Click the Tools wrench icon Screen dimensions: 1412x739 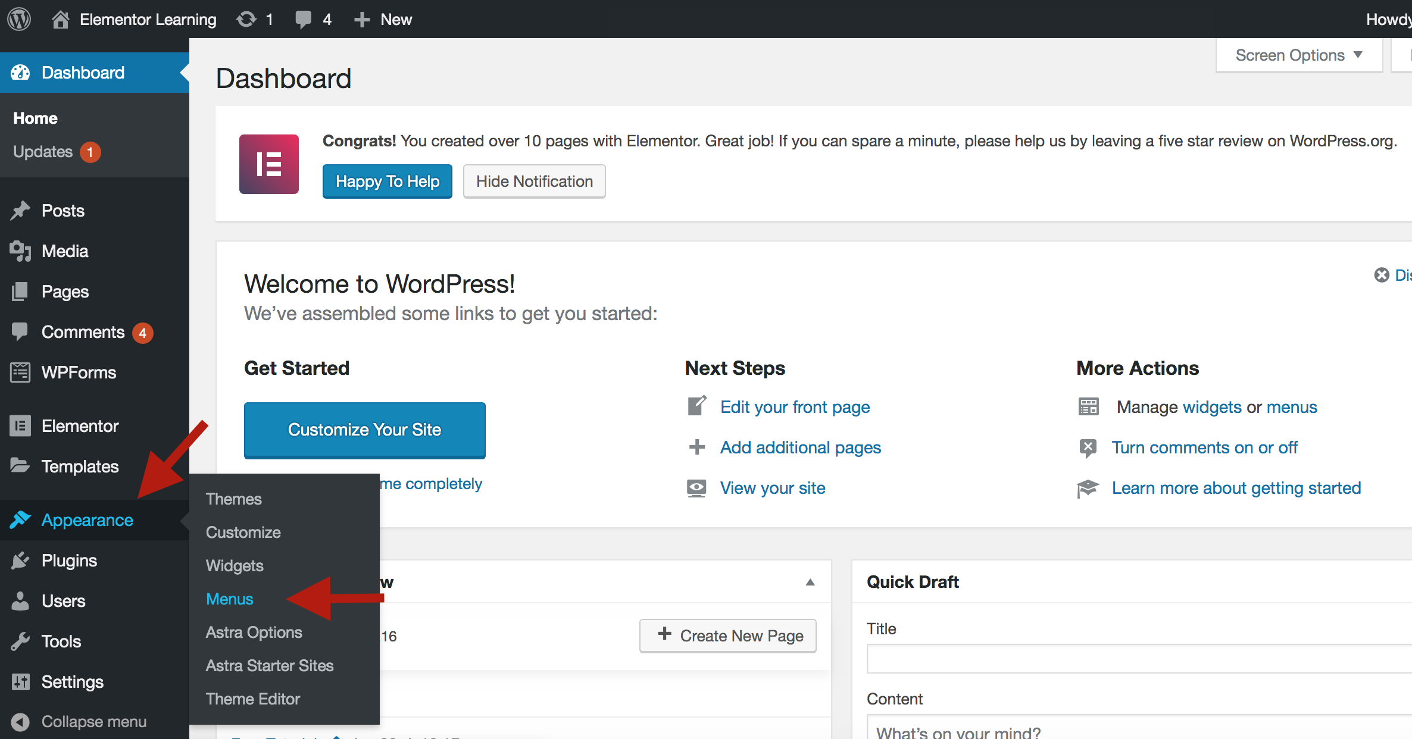[x=20, y=641]
